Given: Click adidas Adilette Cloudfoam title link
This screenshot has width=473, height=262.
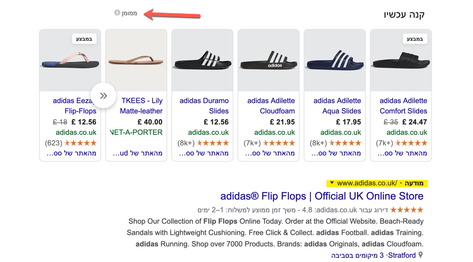Looking at the screenshot, I should 271,106.
